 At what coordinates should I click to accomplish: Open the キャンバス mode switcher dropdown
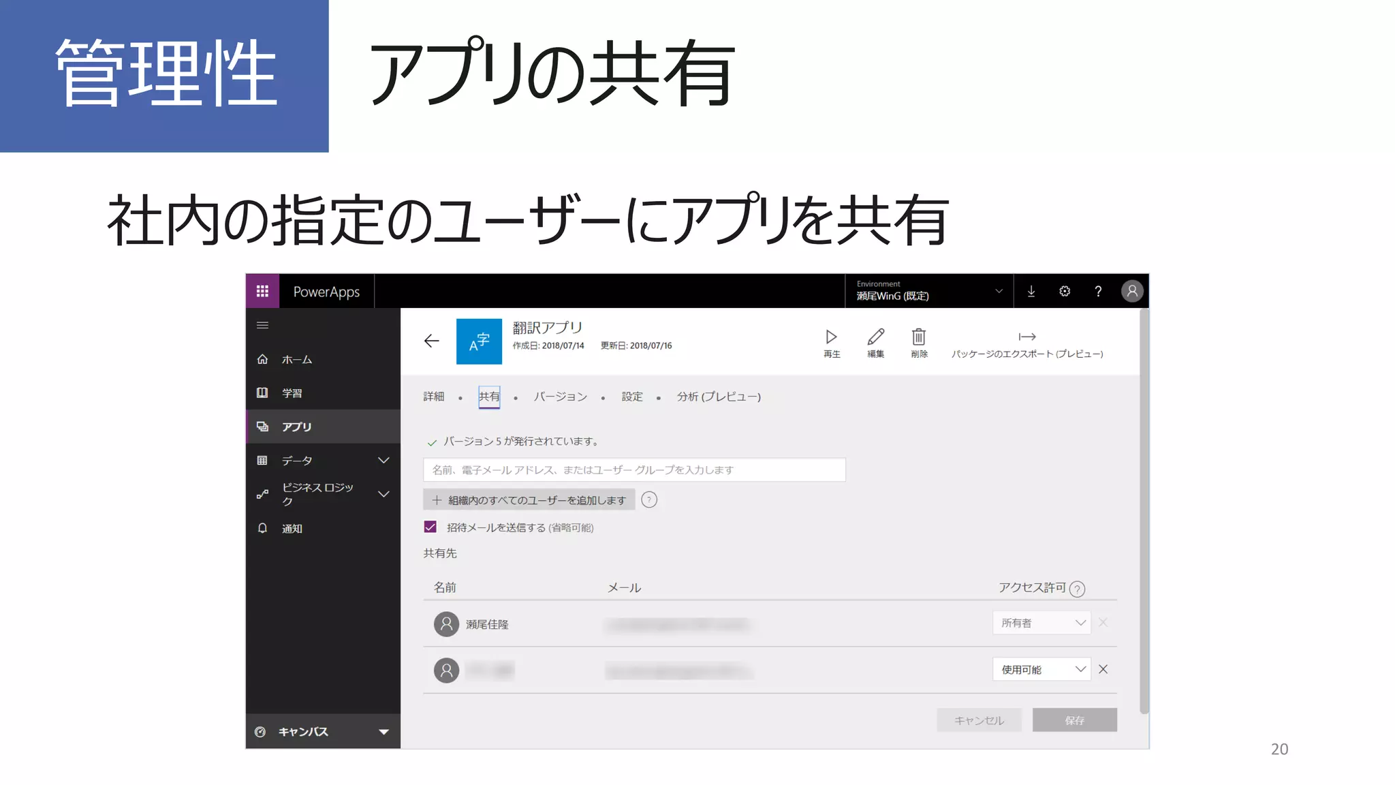point(323,731)
